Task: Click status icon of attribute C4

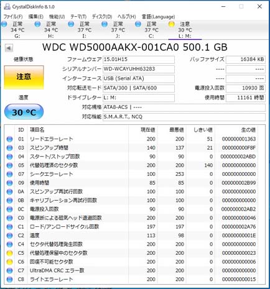Action: pyautogui.click(x=9, y=244)
